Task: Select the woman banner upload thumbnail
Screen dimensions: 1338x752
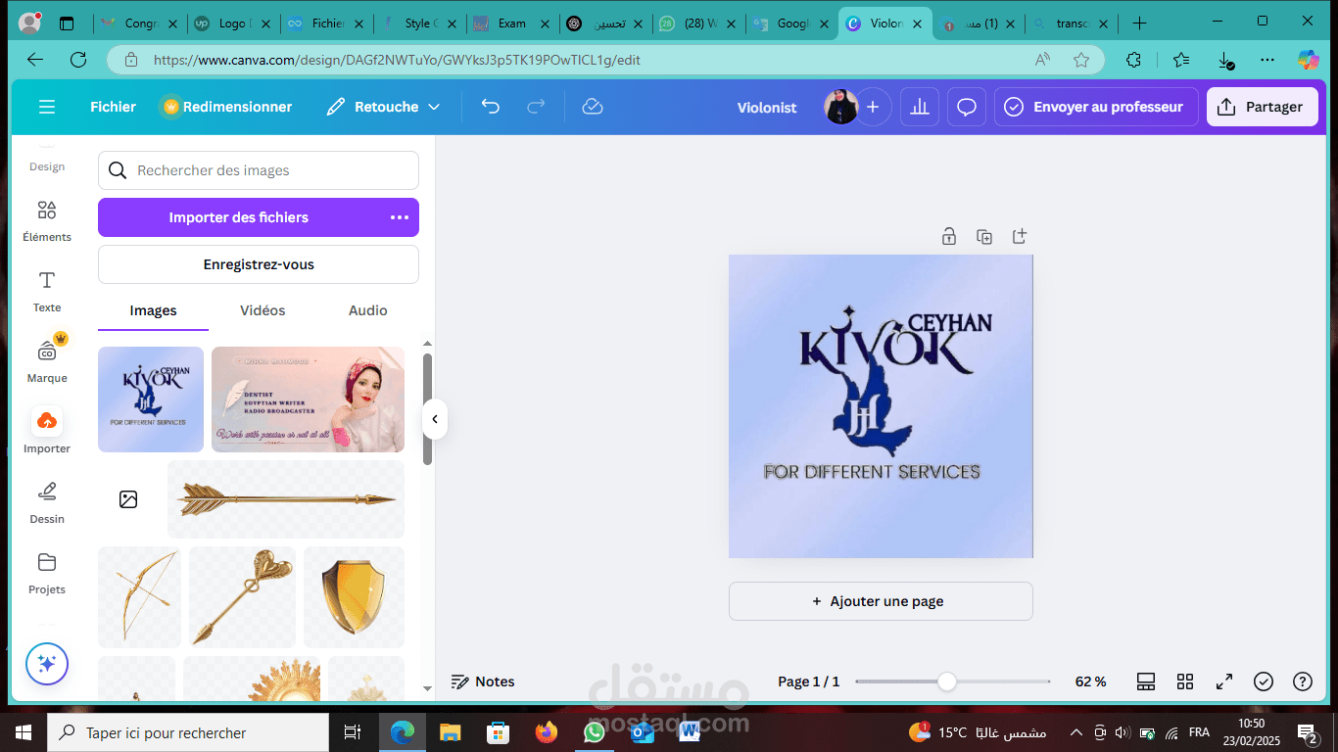Action: pyautogui.click(x=308, y=399)
